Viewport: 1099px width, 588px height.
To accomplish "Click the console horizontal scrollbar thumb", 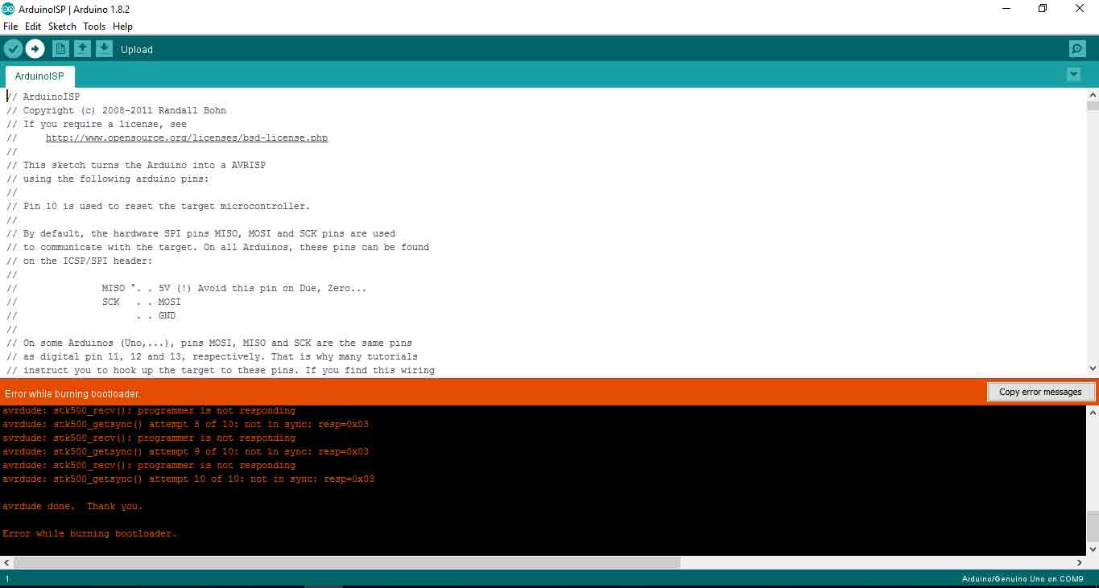I will pyautogui.click(x=347, y=563).
